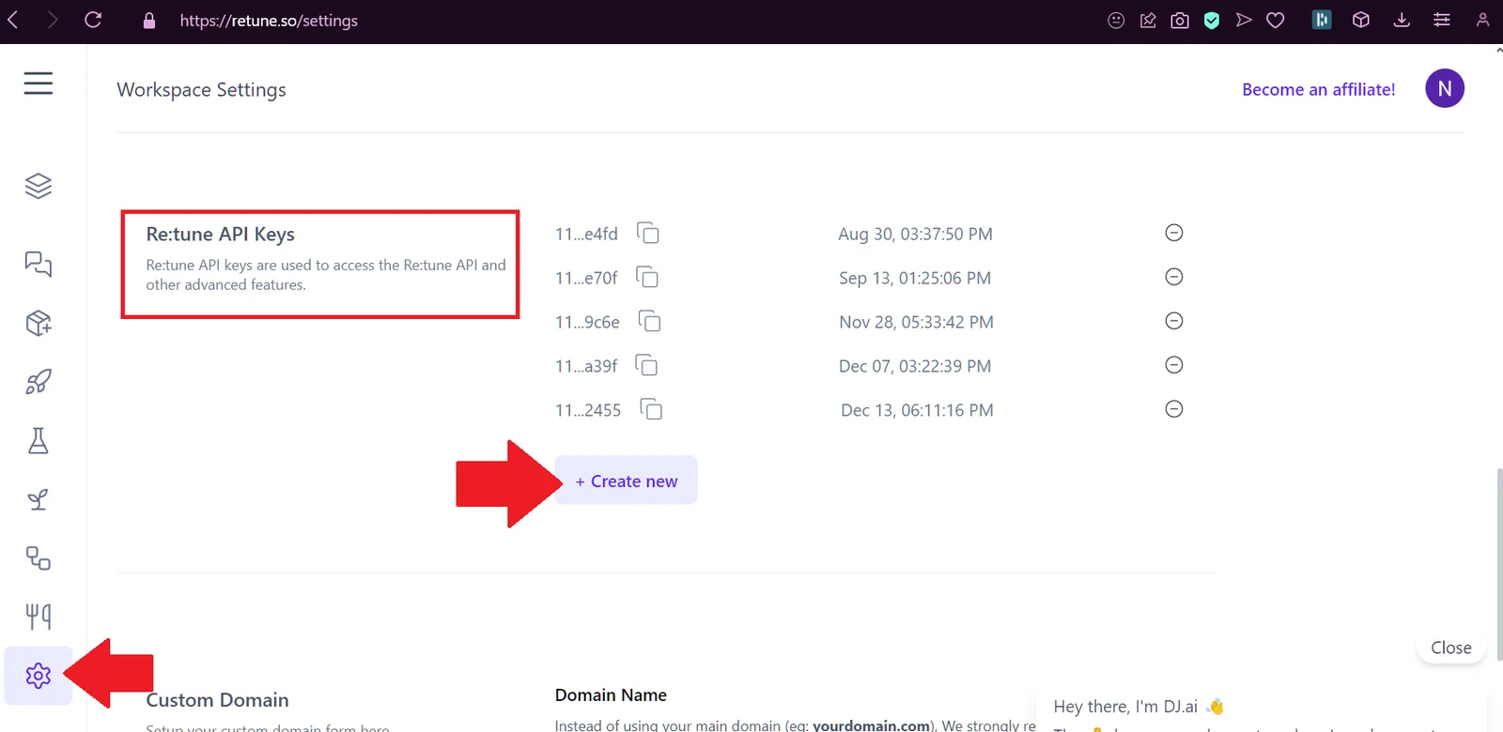The height and width of the screenshot is (732, 1503).
Task: Copy the API key 11...9c6e
Action: point(650,321)
